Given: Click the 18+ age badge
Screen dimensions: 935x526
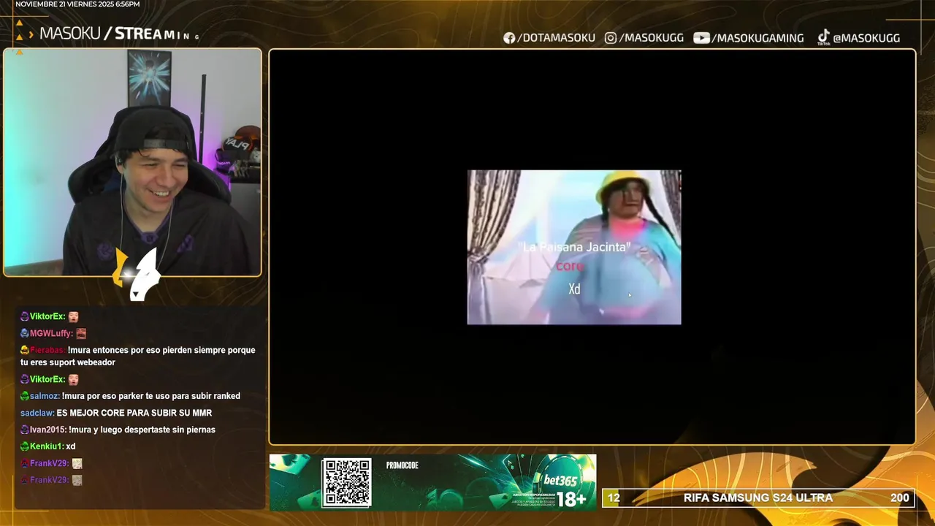Looking at the screenshot, I should coord(571,499).
